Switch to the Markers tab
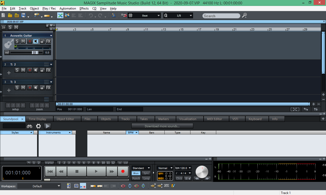Image resolution: width=326 pixels, height=195 pixels. click(x=164, y=119)
